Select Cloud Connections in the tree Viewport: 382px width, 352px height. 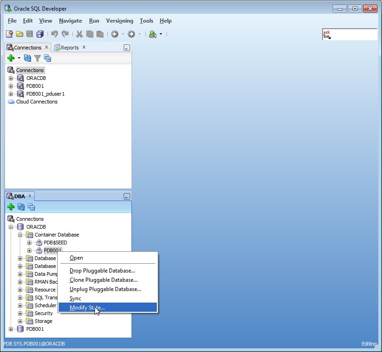point(37,102)
